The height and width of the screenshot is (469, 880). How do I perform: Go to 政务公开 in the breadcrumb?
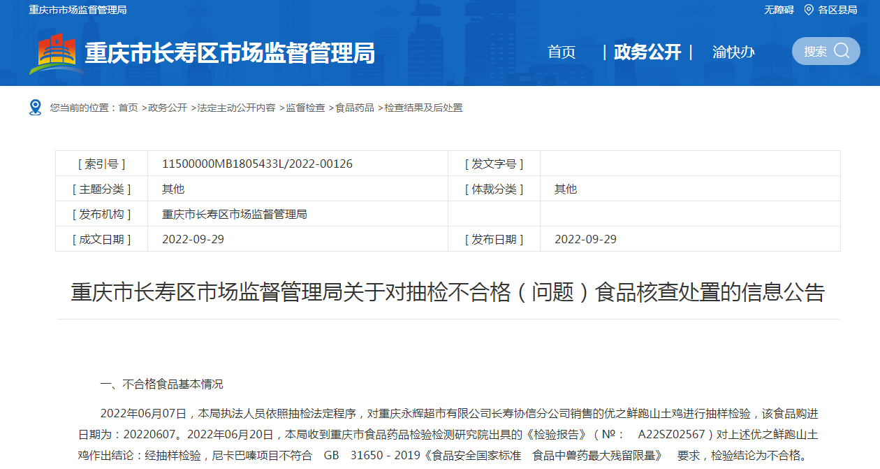pyautogui.click(x=168, y=108)
